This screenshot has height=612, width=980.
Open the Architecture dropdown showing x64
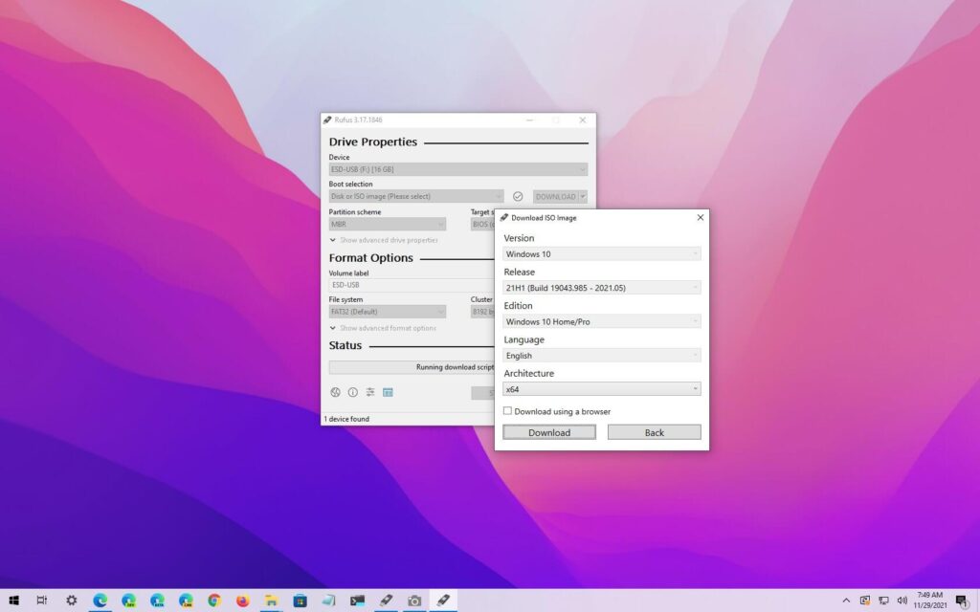601,388
